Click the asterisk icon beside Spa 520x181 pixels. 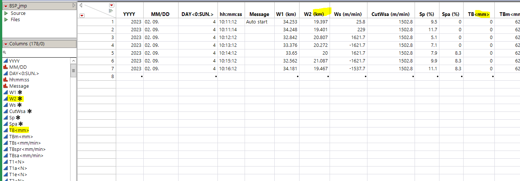point(20,124)
